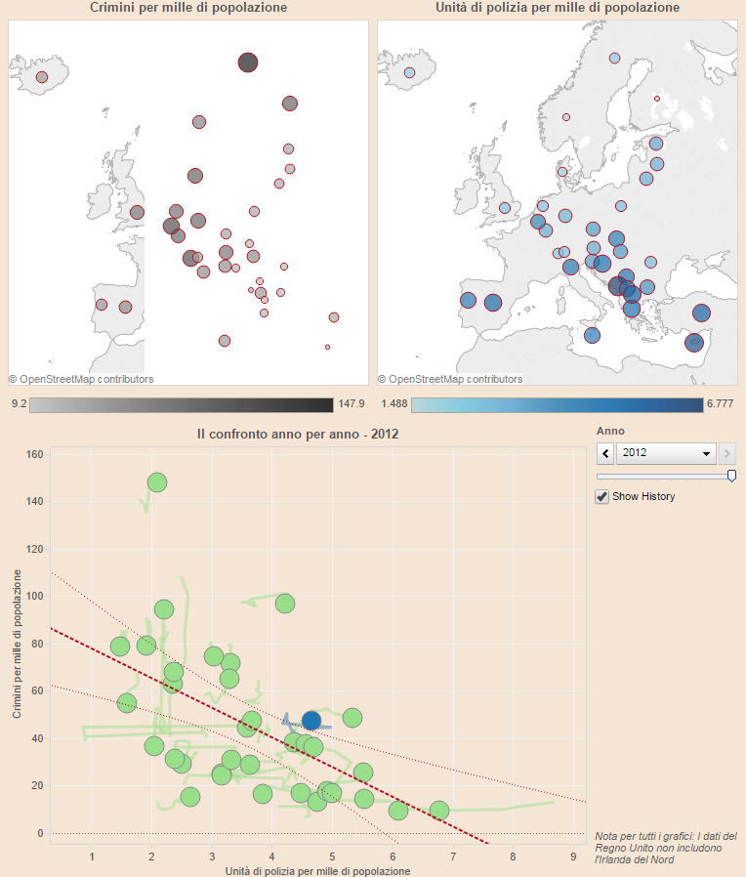746x877 pixels.
Task: Open the Anno dropdown showing 2012
Action: pos(667,453)
